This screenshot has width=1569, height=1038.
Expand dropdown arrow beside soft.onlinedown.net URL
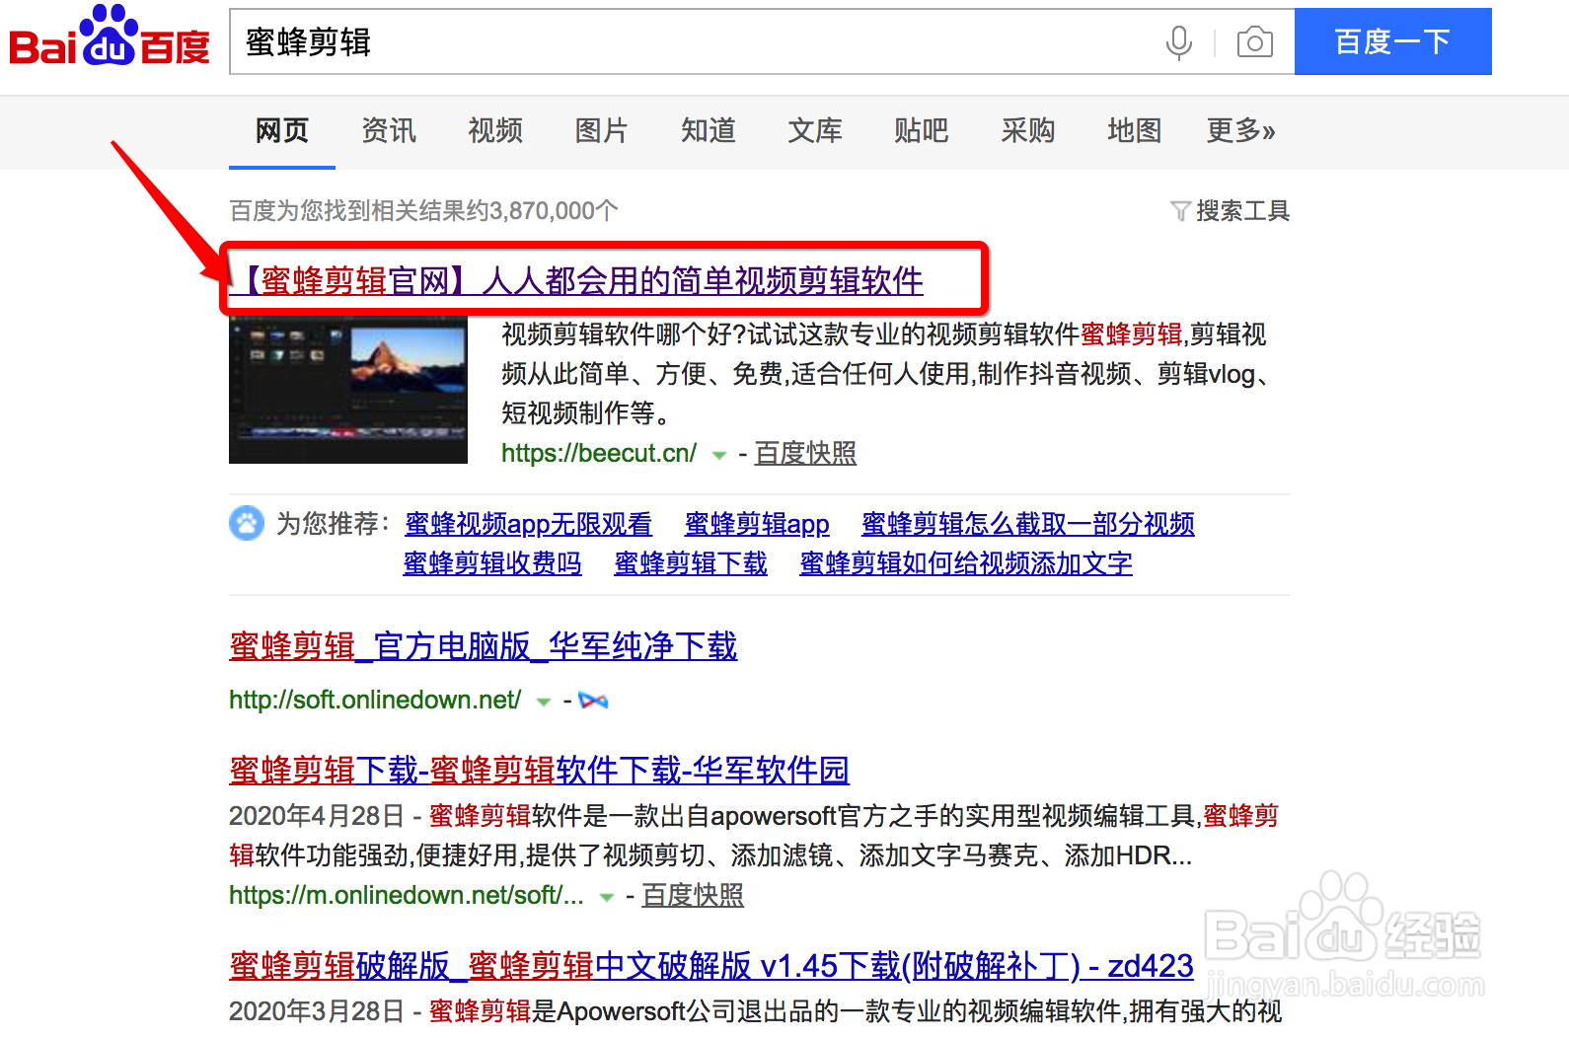tap(543, 702)
